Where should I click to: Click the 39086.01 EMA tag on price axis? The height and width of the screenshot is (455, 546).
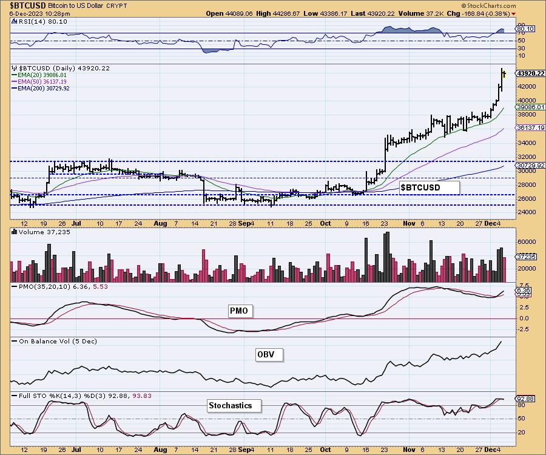pos(531,107)
